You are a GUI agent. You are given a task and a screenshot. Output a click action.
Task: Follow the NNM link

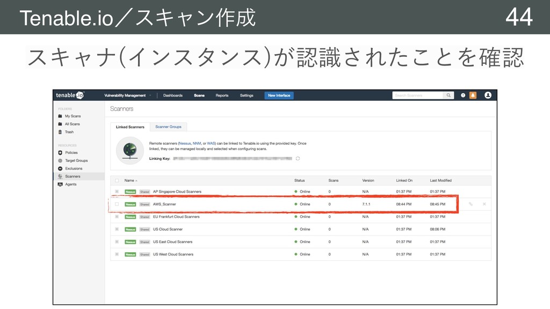point(197,143)
